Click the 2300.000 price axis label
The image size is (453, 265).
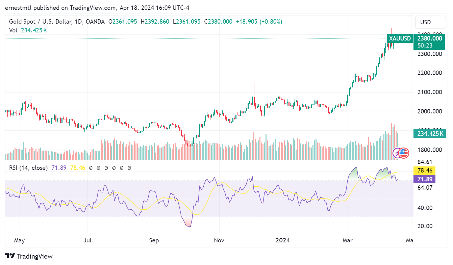click(x=430, y=54)
